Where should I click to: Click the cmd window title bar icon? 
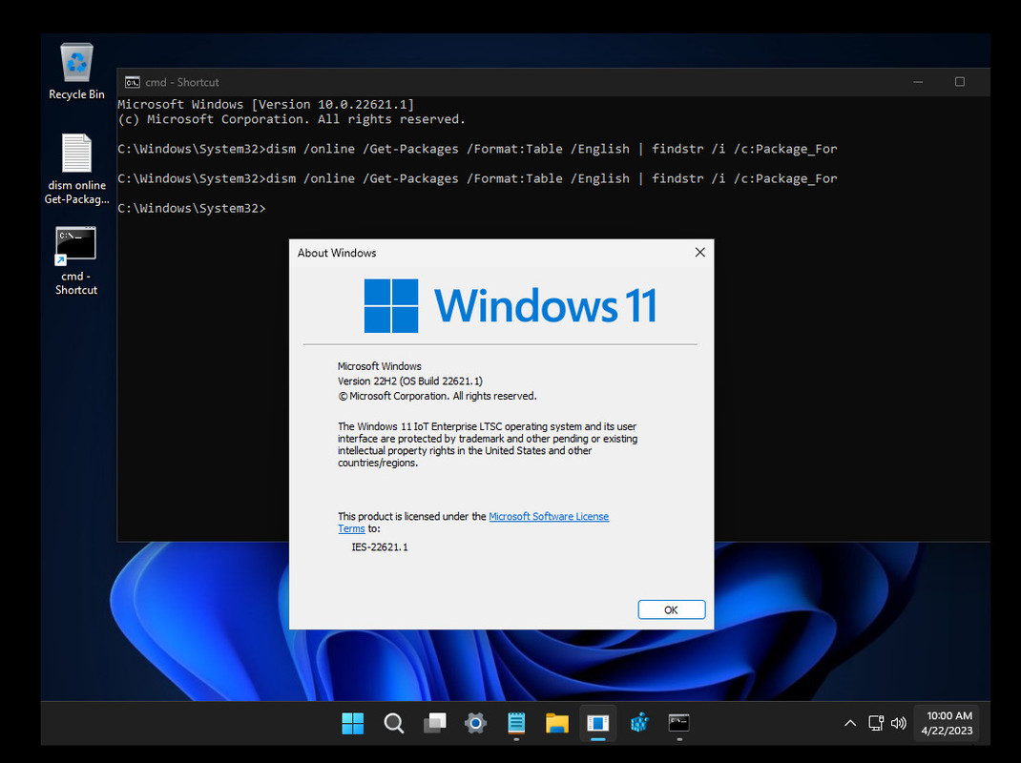click(133, 82)
